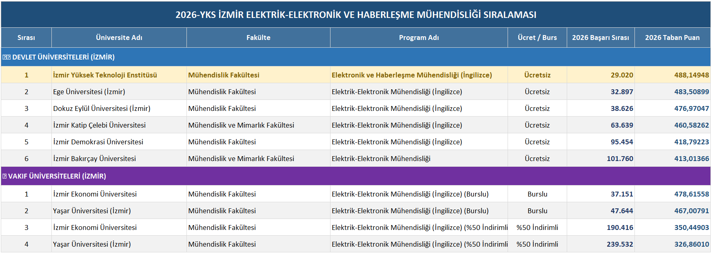
Task: Click the Program Adı header cell
Action: click(x=419, y=38)
